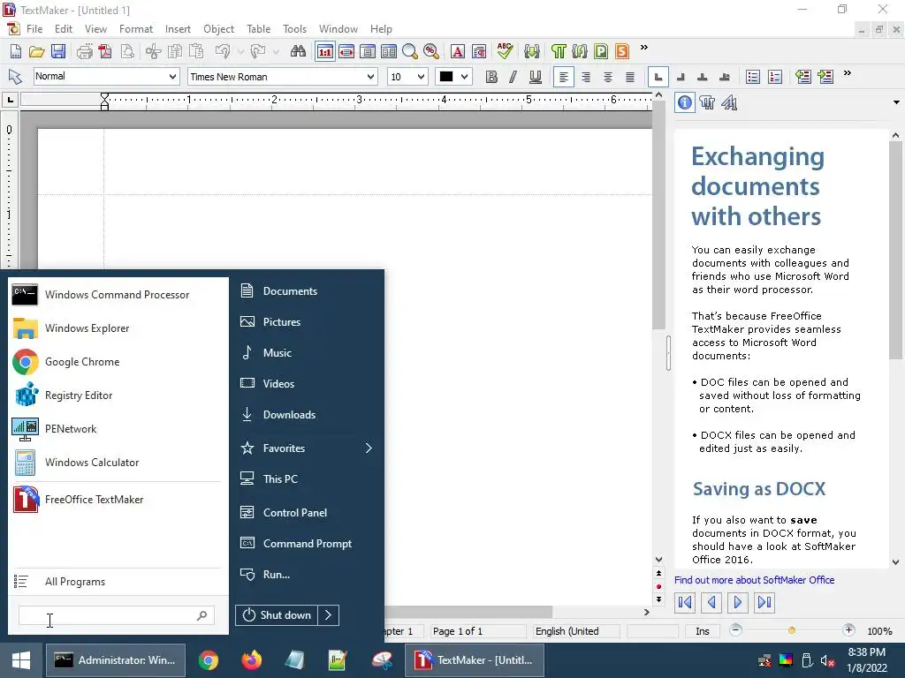Open the font size 10 dropdown
The width and height of the screenshot is (905, 678).
pyautogui.click(x=421, y=77)
